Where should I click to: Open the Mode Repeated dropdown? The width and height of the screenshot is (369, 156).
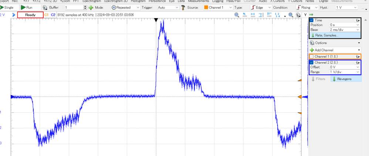click(x=126, y=7)
